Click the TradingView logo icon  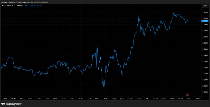pos(3,104)
